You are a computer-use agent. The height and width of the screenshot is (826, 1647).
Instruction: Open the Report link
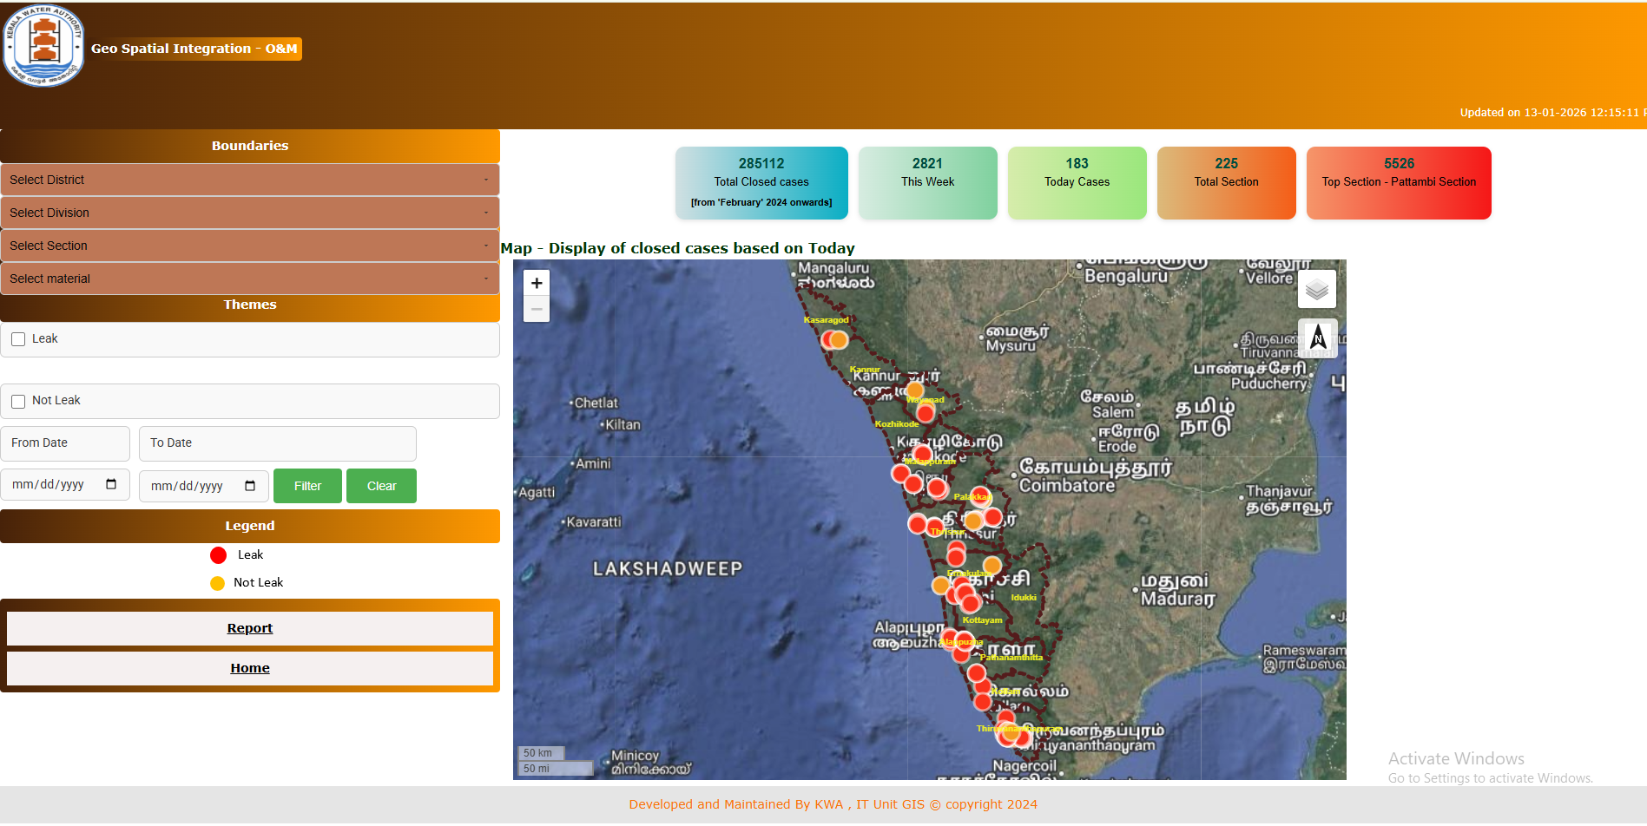pyautogui.click(x=250, y=628)
